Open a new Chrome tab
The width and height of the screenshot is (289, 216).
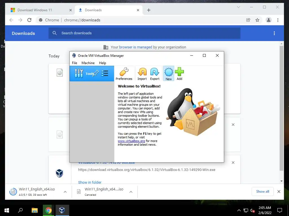click(149, 10)
